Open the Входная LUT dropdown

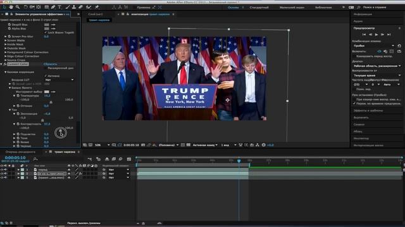[59, 80]
